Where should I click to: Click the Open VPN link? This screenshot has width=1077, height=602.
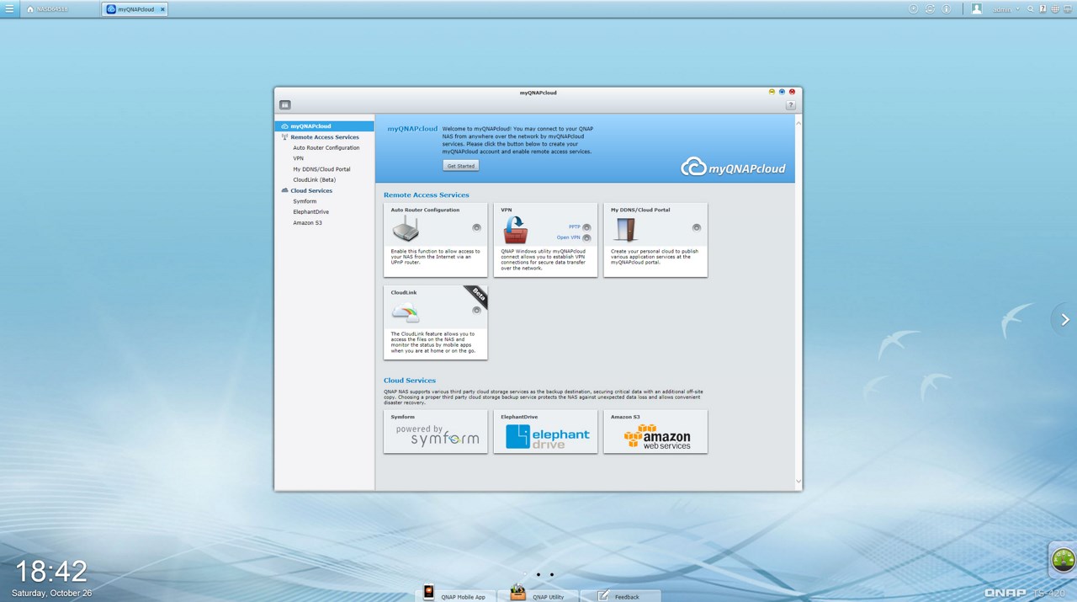point(569,237)
